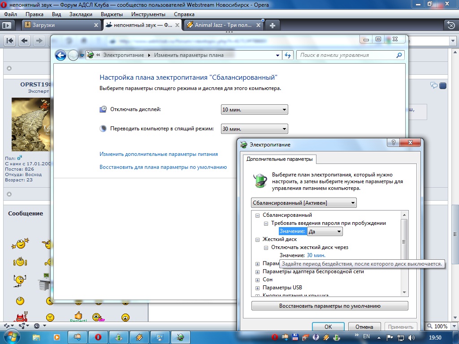Expand the "Параметры USB" tree node
The height and width of the screenshot is (344, 459).
pos(258,288)
